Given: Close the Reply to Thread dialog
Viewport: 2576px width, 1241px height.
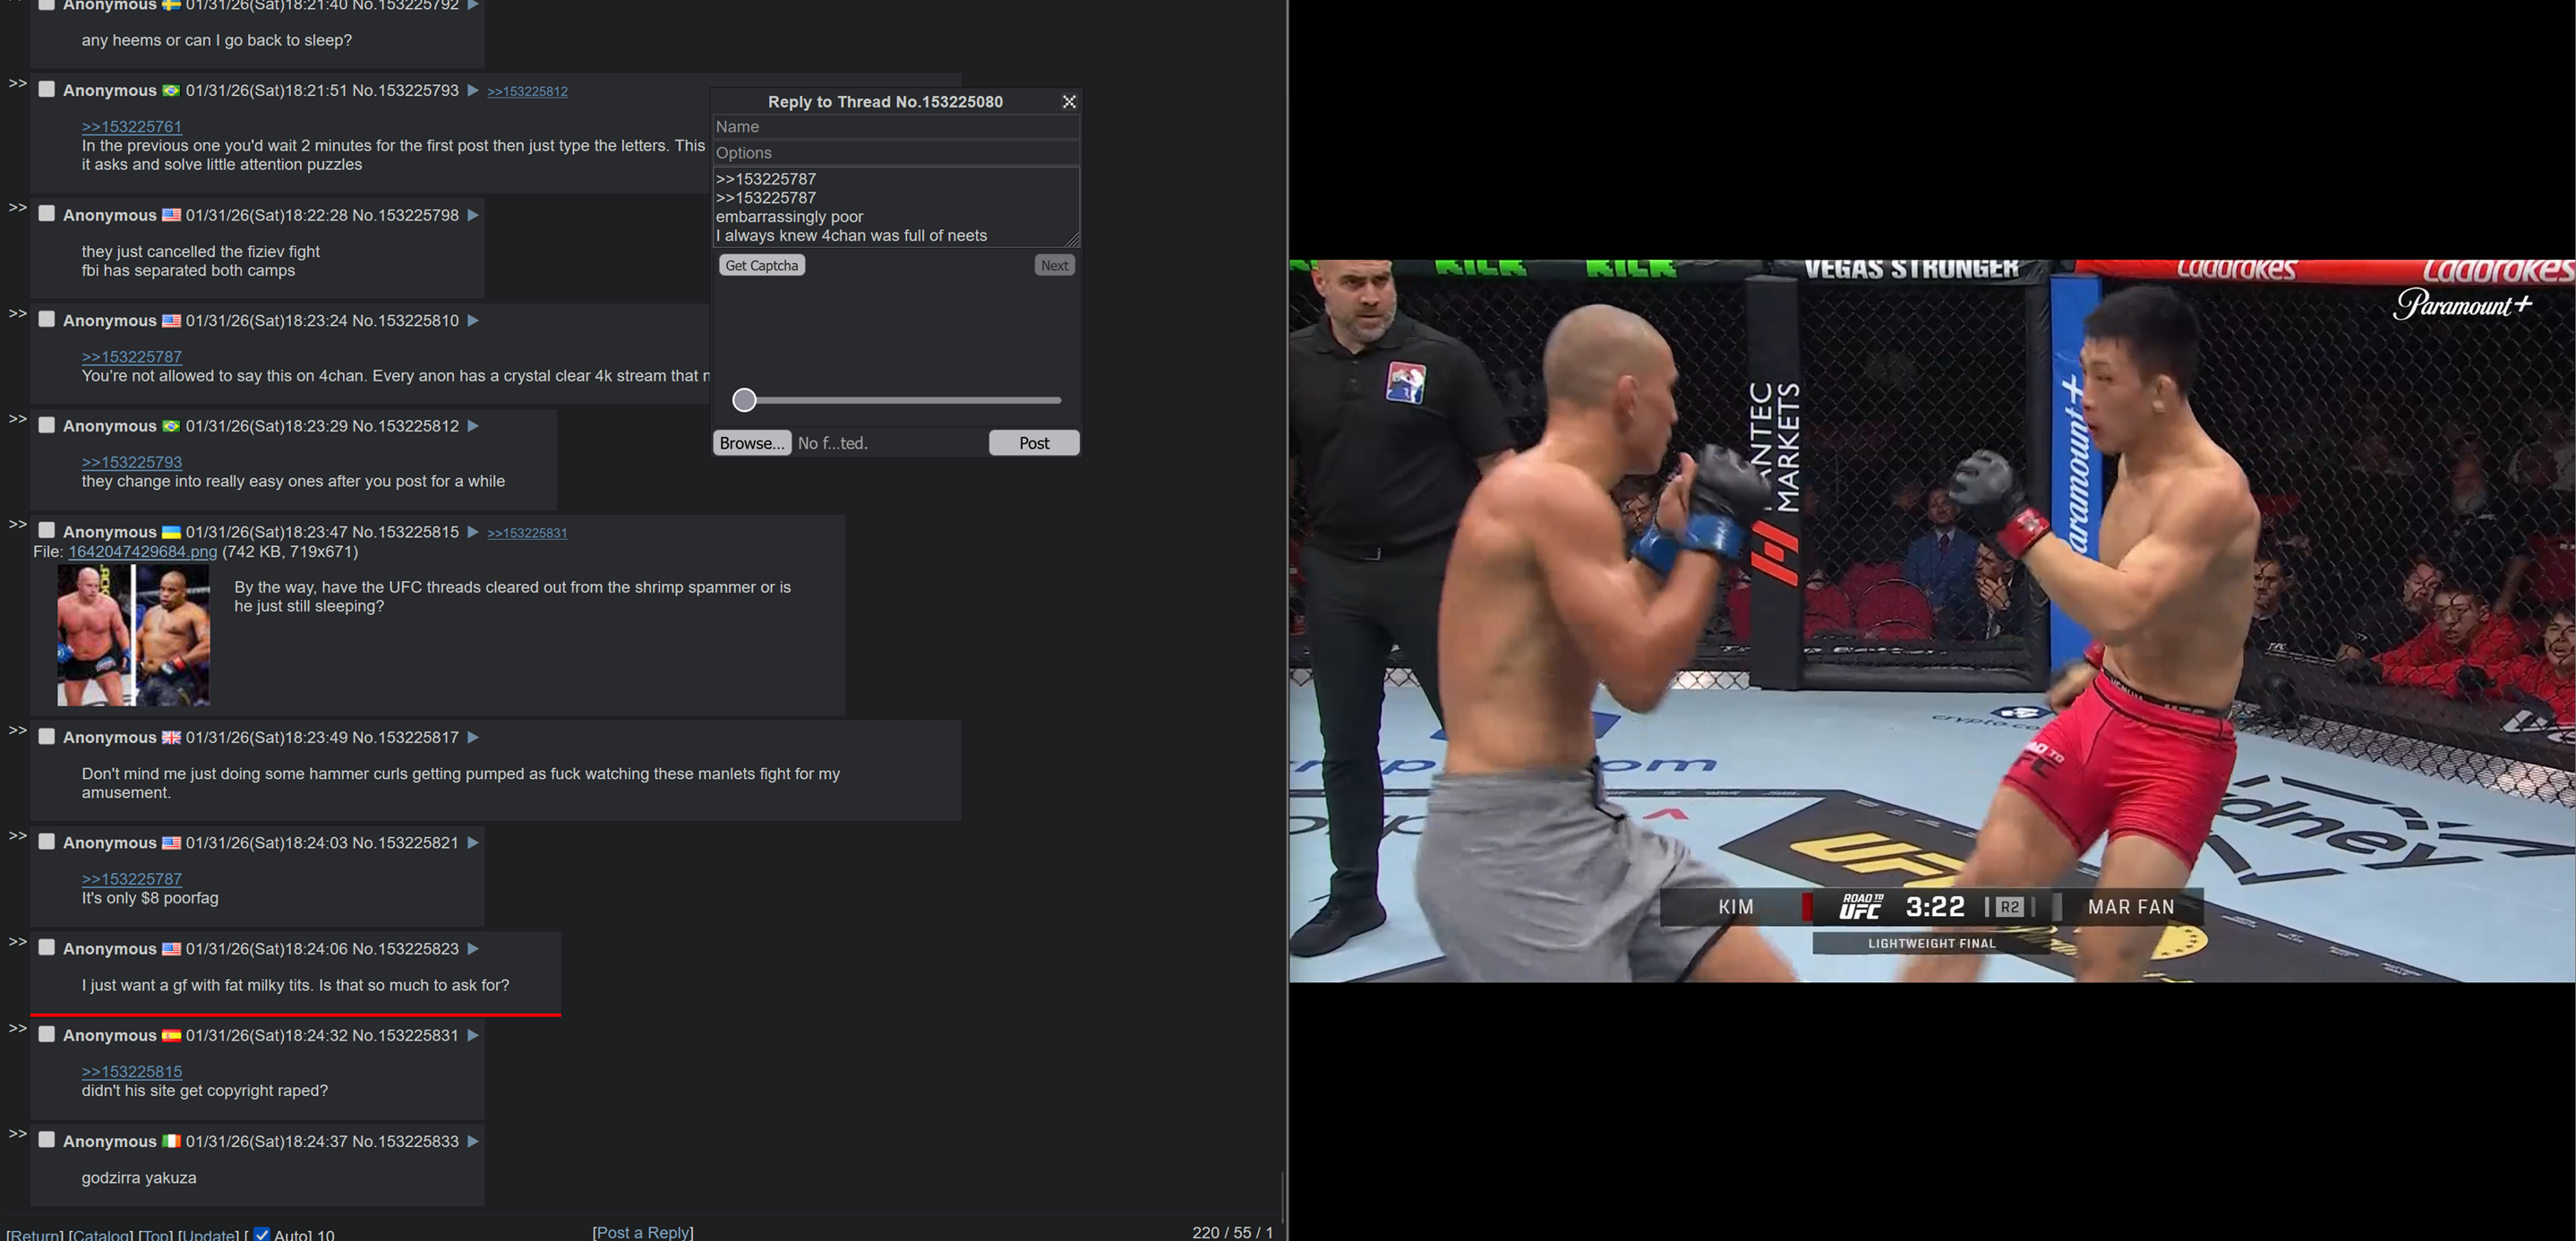Looking at the screenshot, I should (1069, 102).
